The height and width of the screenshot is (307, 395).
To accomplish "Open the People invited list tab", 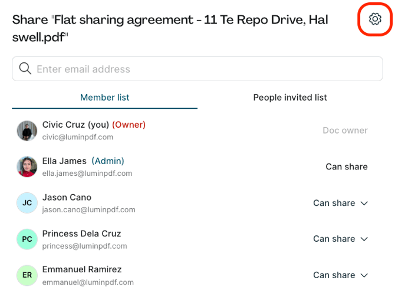I will point(290,98).
